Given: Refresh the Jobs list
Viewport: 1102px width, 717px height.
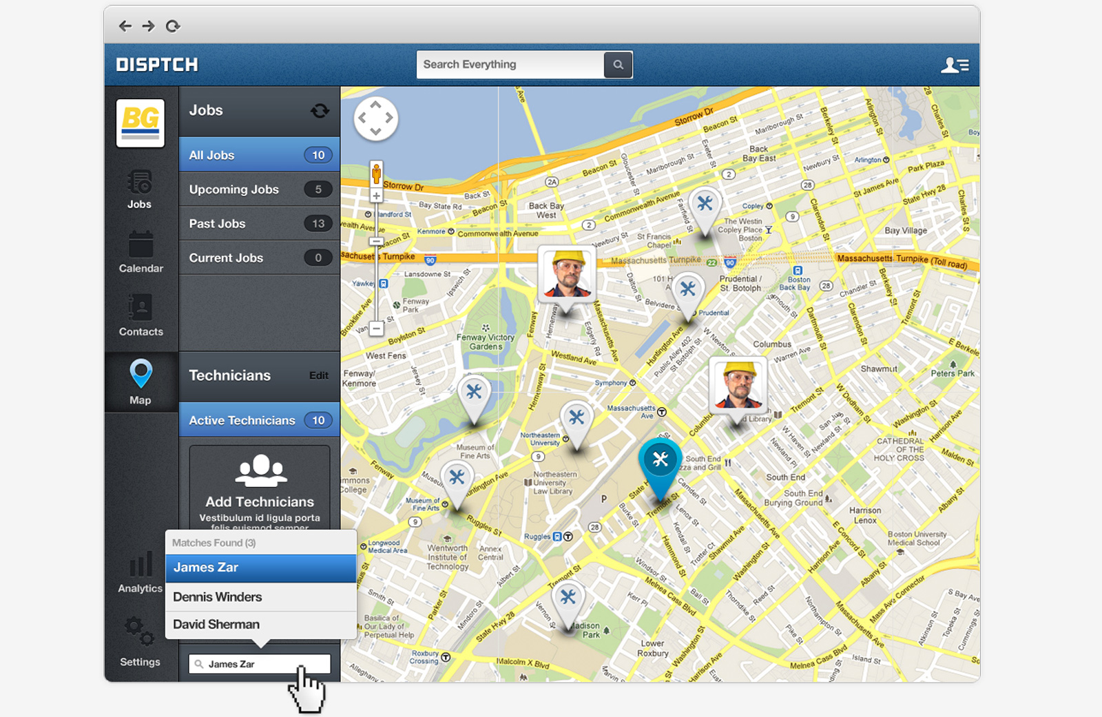Looking at the screenshot, I should [x=320, y=111].
